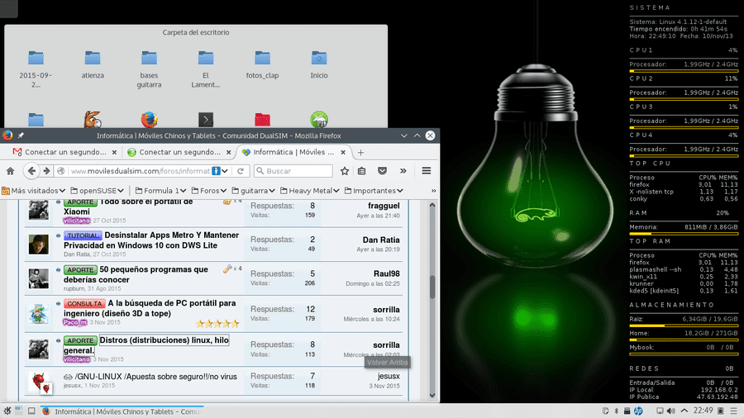Expand the 'Más visitados' bookmarks menu
The image size is (744, 418).
tap(33, 191)
